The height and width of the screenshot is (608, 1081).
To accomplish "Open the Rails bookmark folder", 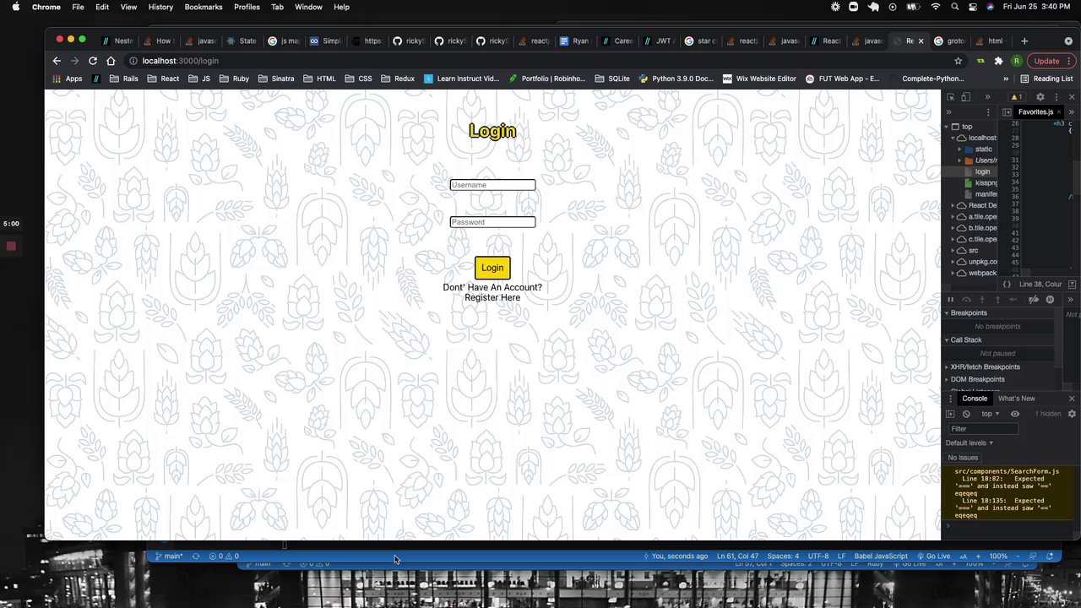I will [124, 79].
